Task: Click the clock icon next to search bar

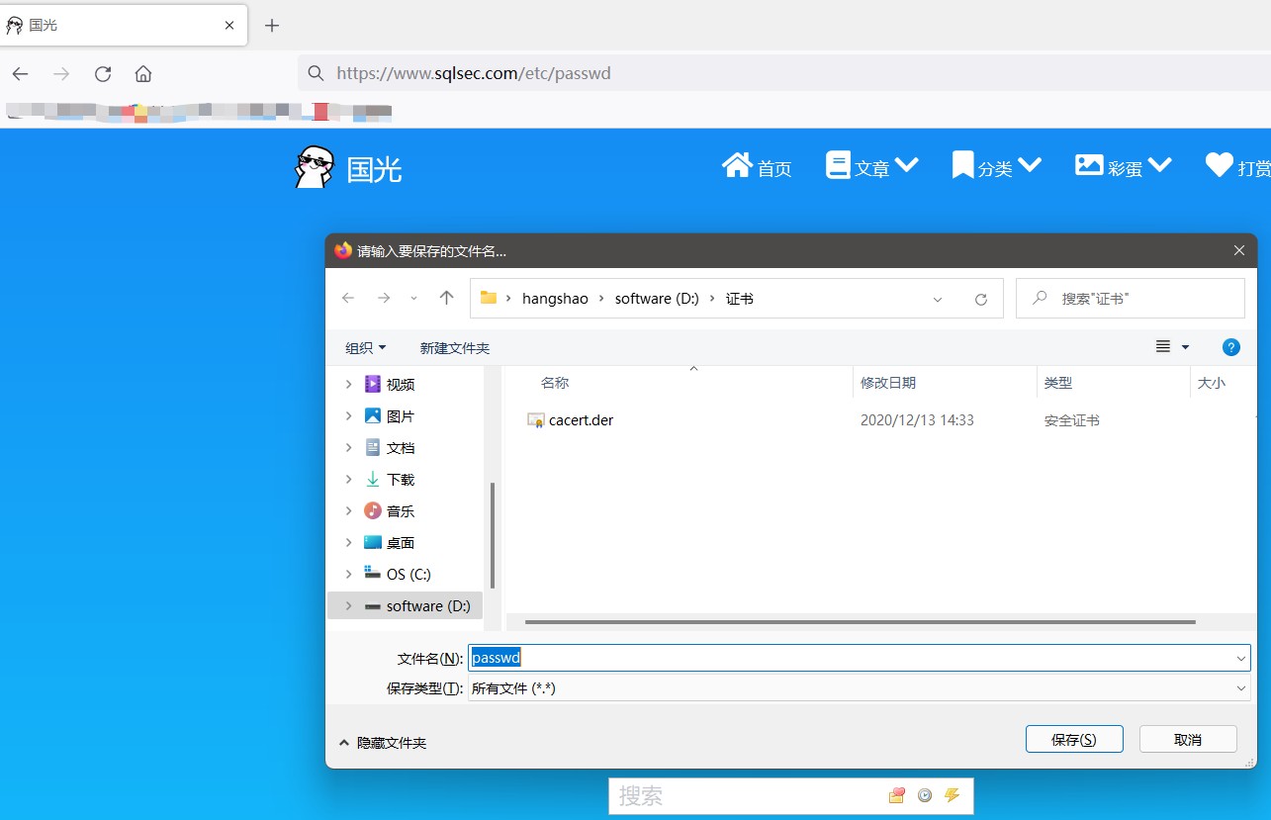Action: 924,794
